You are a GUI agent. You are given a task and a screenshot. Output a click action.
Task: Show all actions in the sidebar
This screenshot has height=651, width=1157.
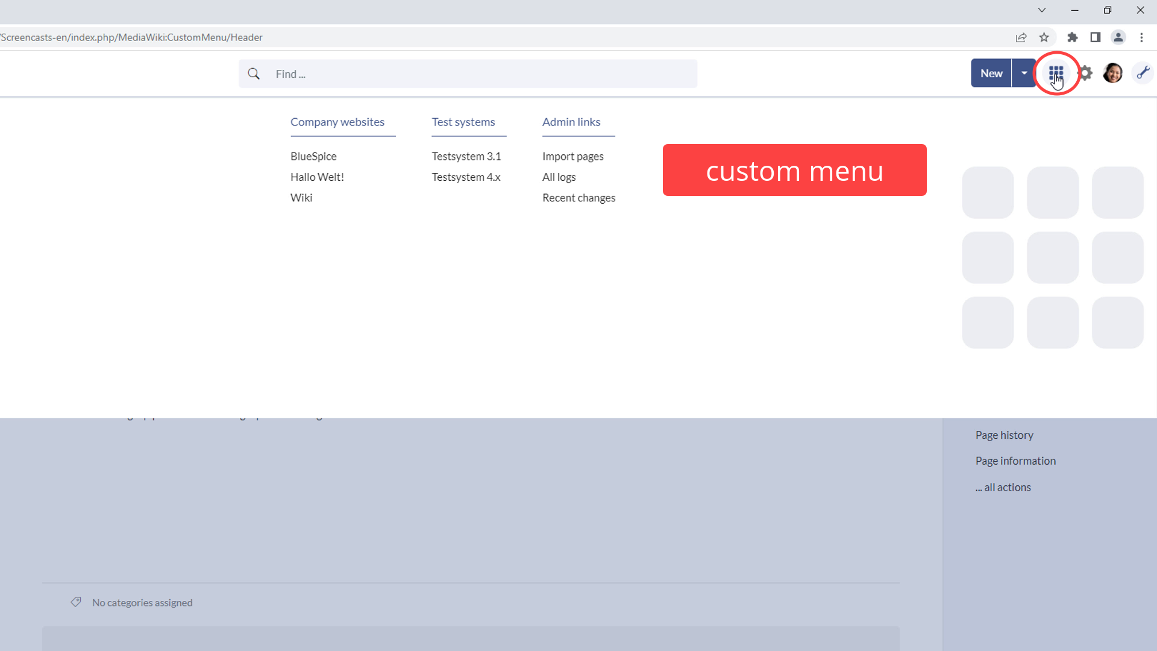point(1003,487)
